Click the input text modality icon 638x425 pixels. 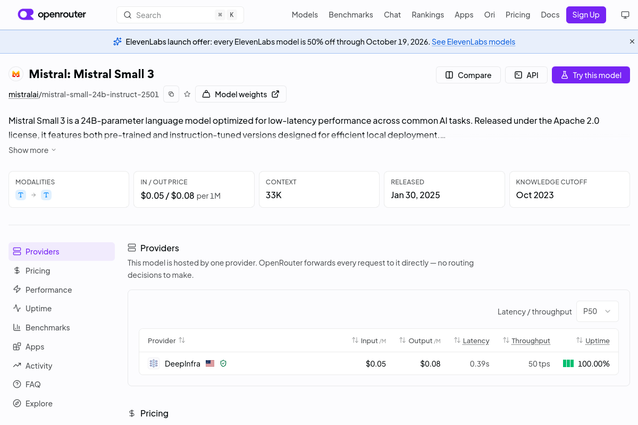coord(21,195)
